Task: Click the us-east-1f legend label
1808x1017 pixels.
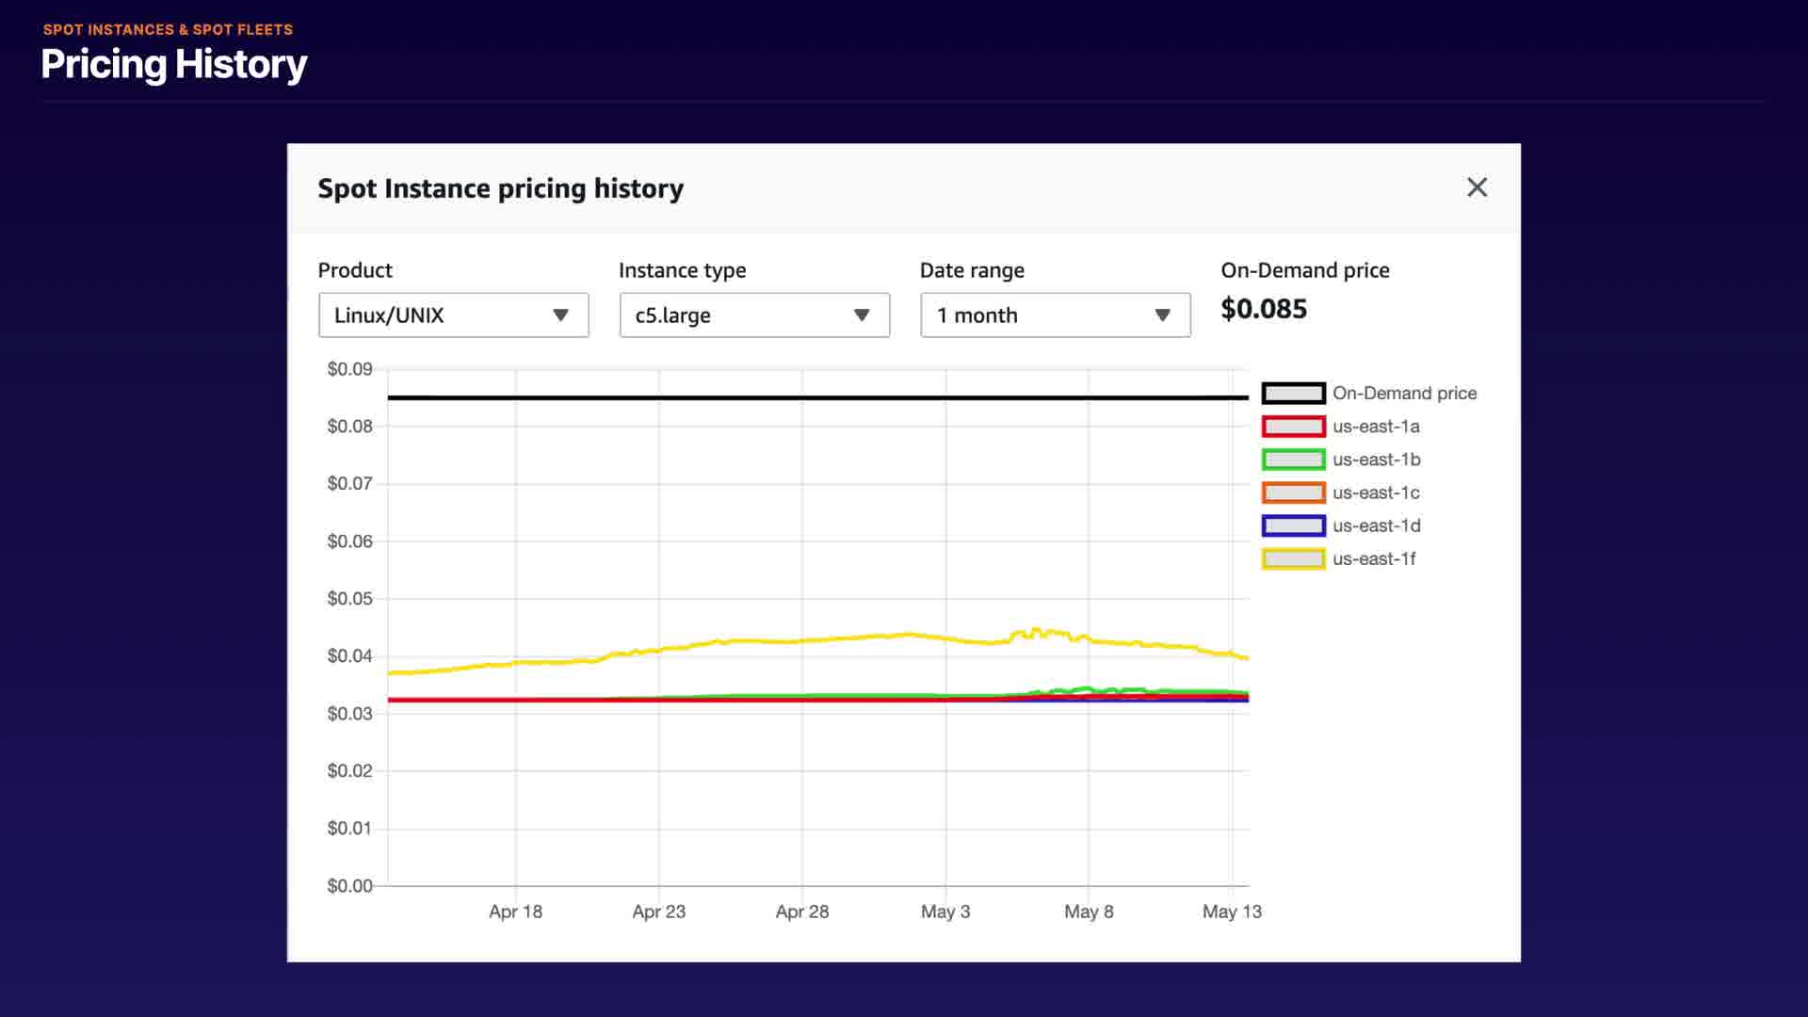Action: [1374, 558]
